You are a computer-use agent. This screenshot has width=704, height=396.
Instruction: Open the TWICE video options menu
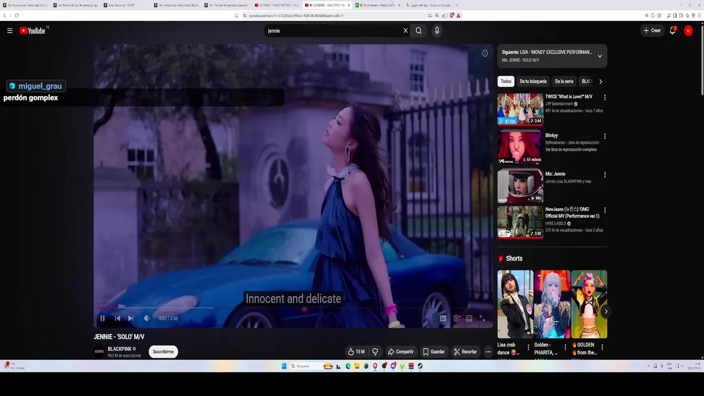(605, 97)
